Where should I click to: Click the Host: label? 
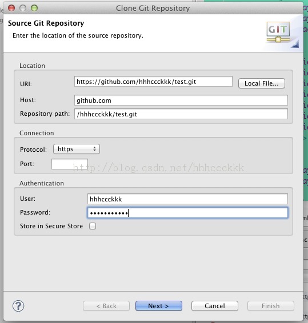pos(28,100)
